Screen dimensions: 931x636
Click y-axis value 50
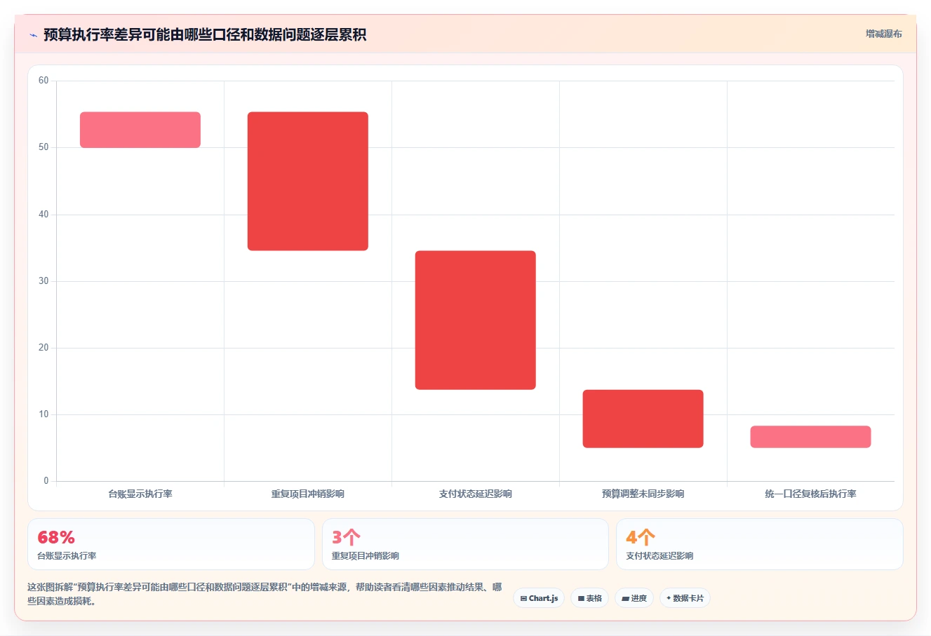point(43,147)
